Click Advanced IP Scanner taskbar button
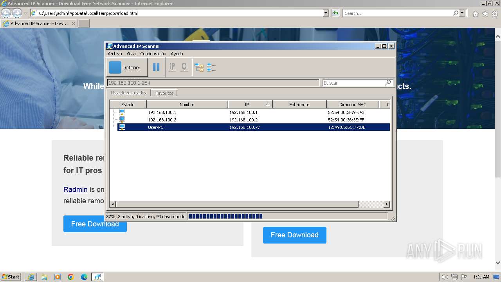The width and height of the screenshot is (501, 282). [97, 277]
